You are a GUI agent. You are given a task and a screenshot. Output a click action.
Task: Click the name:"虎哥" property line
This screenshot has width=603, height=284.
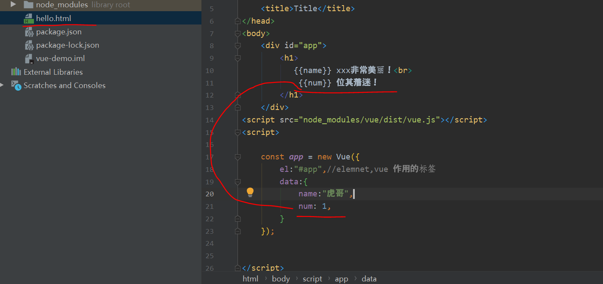(x=326, y=194)
